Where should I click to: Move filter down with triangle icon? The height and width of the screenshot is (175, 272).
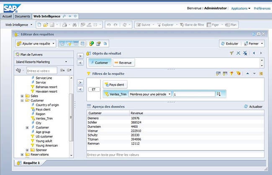point(254,74)
